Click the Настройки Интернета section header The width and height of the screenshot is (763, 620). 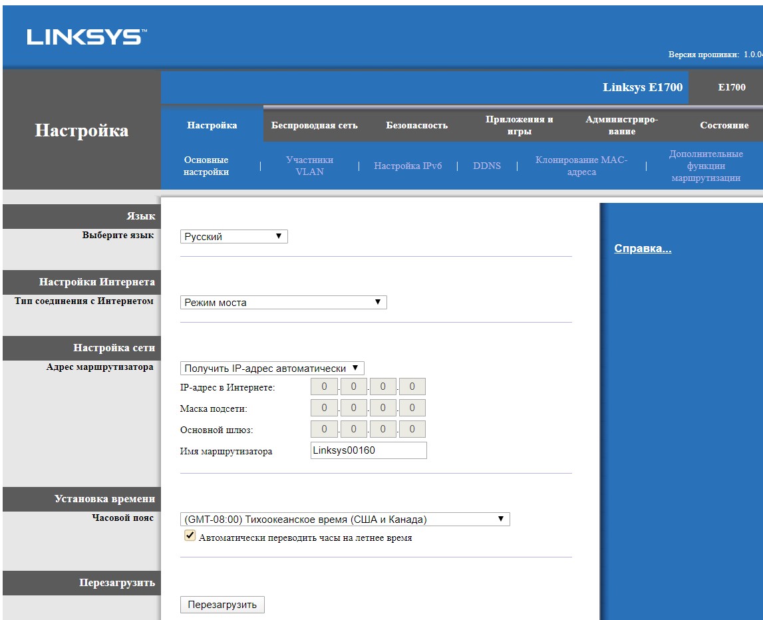97,282
